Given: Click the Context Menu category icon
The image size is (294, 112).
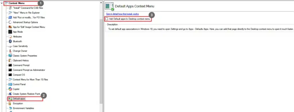Looking at the screenshot, I should pos(6,3).
